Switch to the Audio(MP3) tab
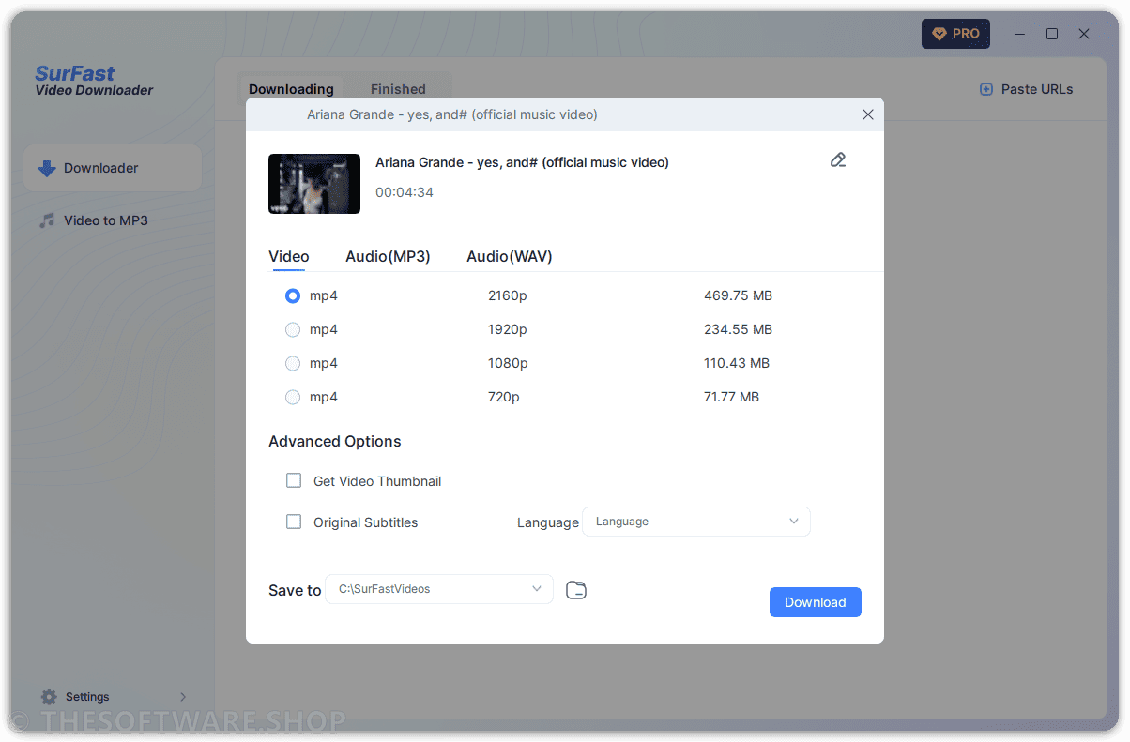Image resolution: width=1130 pixels, height=742 pixels. [x=388, y=256]
